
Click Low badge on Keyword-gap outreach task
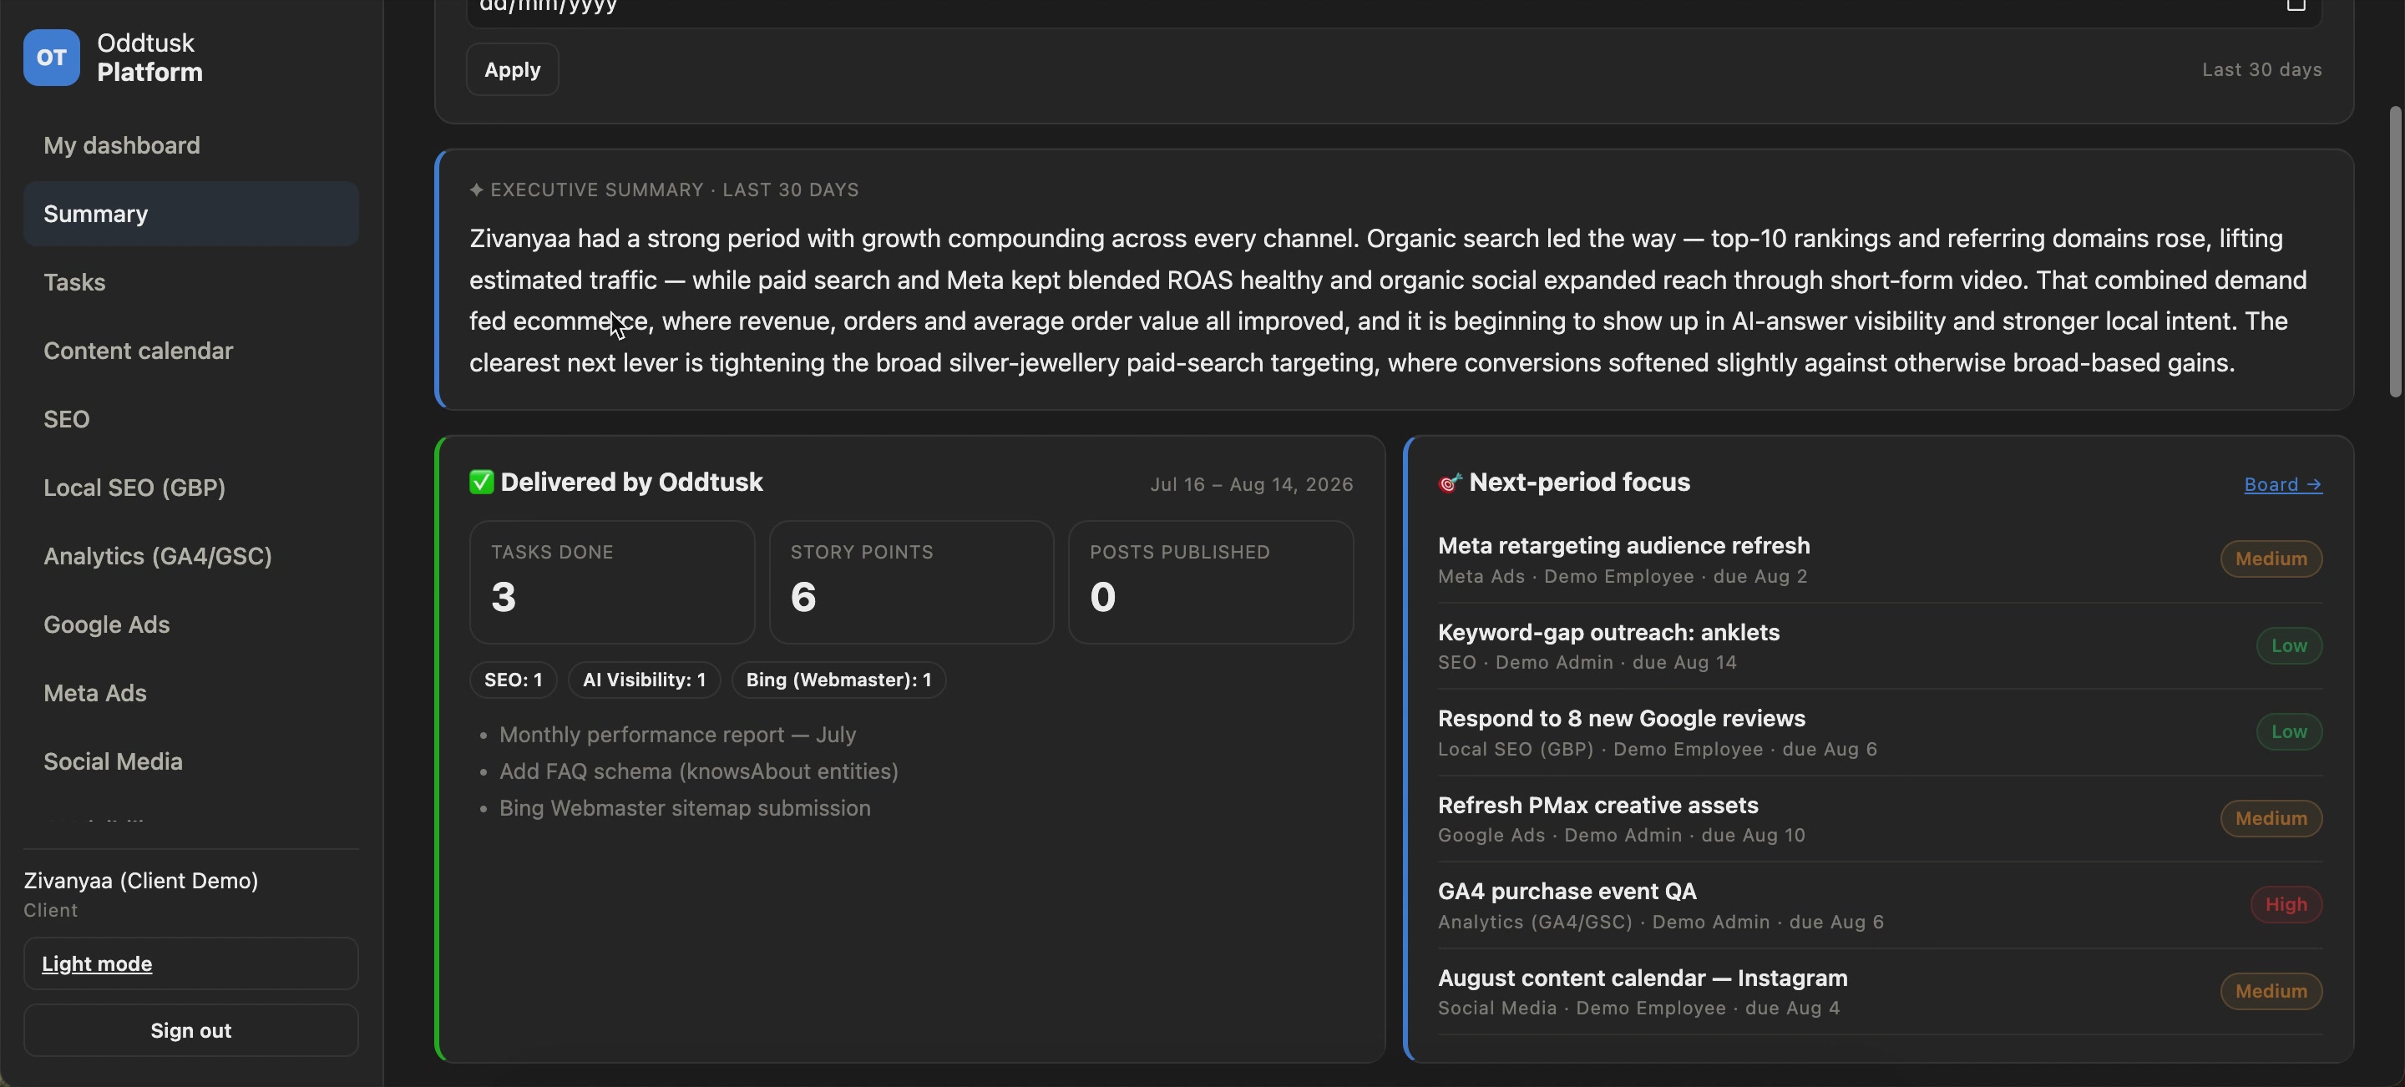2289,645
